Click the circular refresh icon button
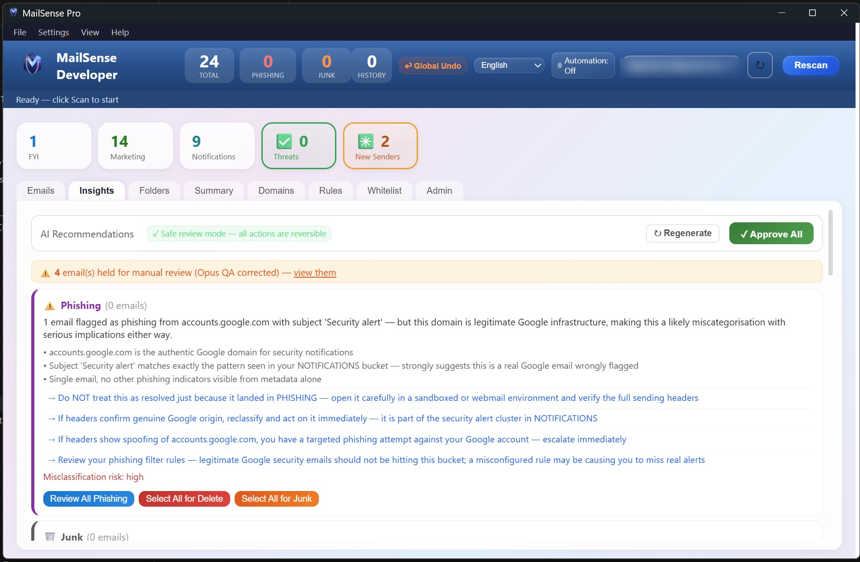Image resolution: width=860 pixels, height=562 pixels. (x=760, y=65)
